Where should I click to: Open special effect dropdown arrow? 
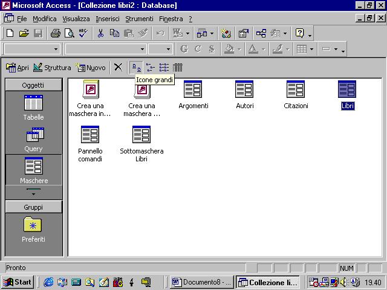[x=336, y=49]
